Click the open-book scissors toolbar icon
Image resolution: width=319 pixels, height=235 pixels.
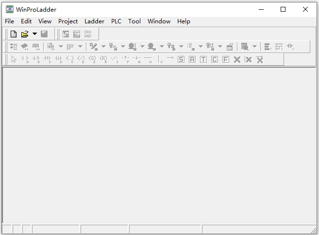[x=36, y=47]
